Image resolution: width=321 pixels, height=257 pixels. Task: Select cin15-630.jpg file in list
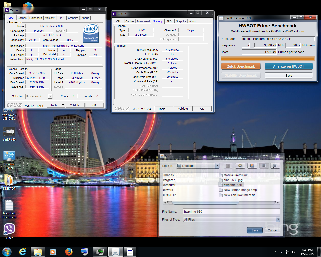[231, 180]
